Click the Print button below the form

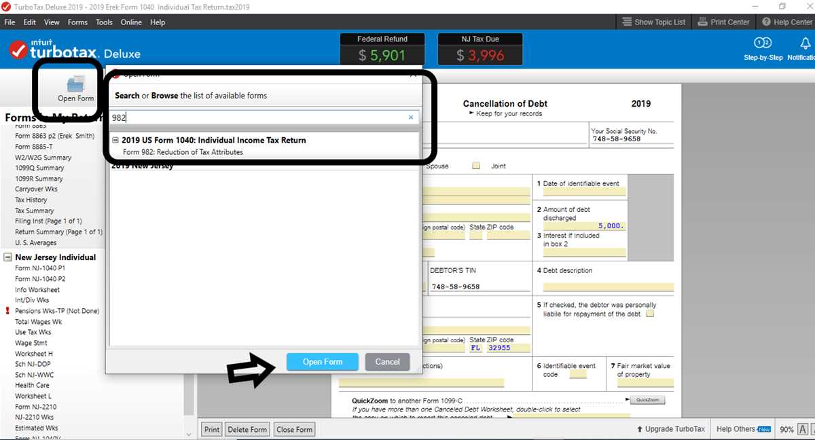click(212, 429)
